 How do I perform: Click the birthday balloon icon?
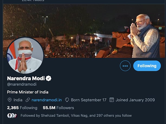tap(67, 100)
